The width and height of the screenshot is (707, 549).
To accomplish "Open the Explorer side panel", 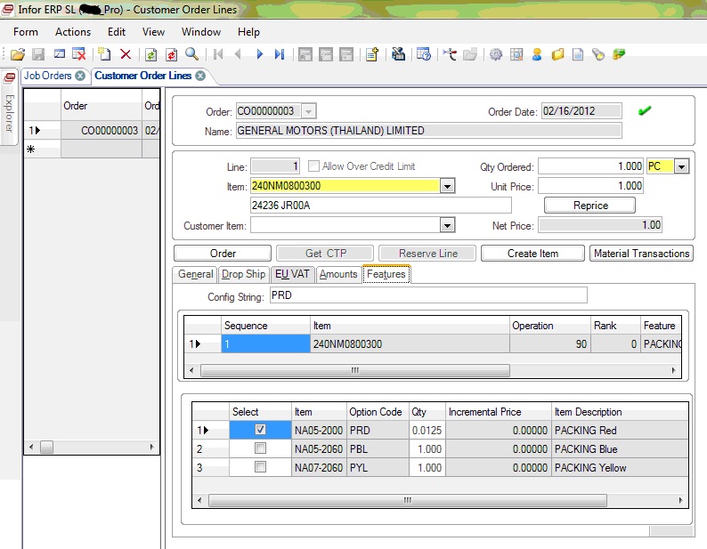I will [x=9, y=107].
